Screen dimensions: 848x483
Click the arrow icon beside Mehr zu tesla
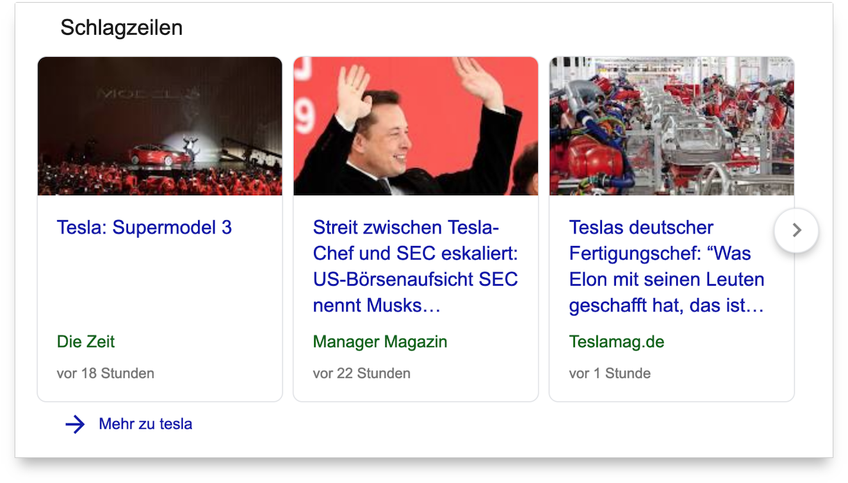(75, 424)
